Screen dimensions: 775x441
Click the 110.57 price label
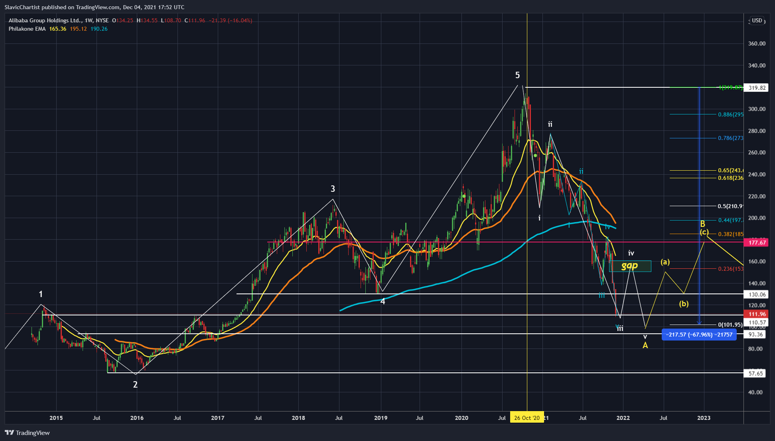[757, 322]
